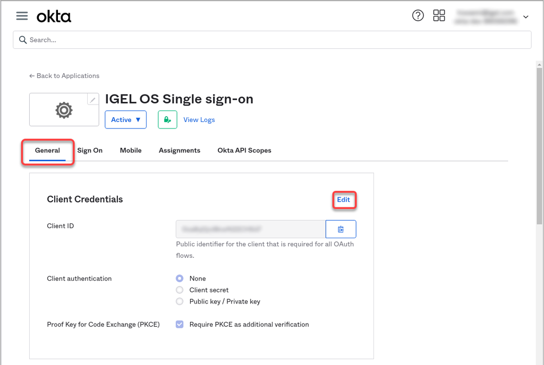Select None for client authentication
Viewport: 544px width, 365px height.
point(180,279)
